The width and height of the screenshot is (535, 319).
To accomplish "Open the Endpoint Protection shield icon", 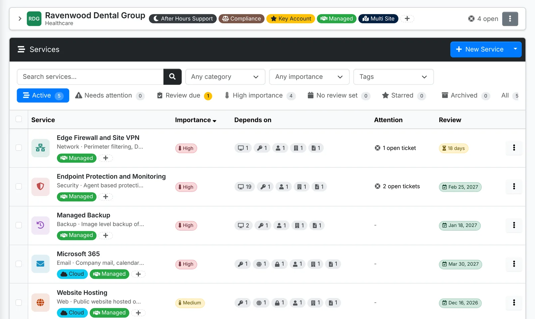I will click(x=40, y=186).
